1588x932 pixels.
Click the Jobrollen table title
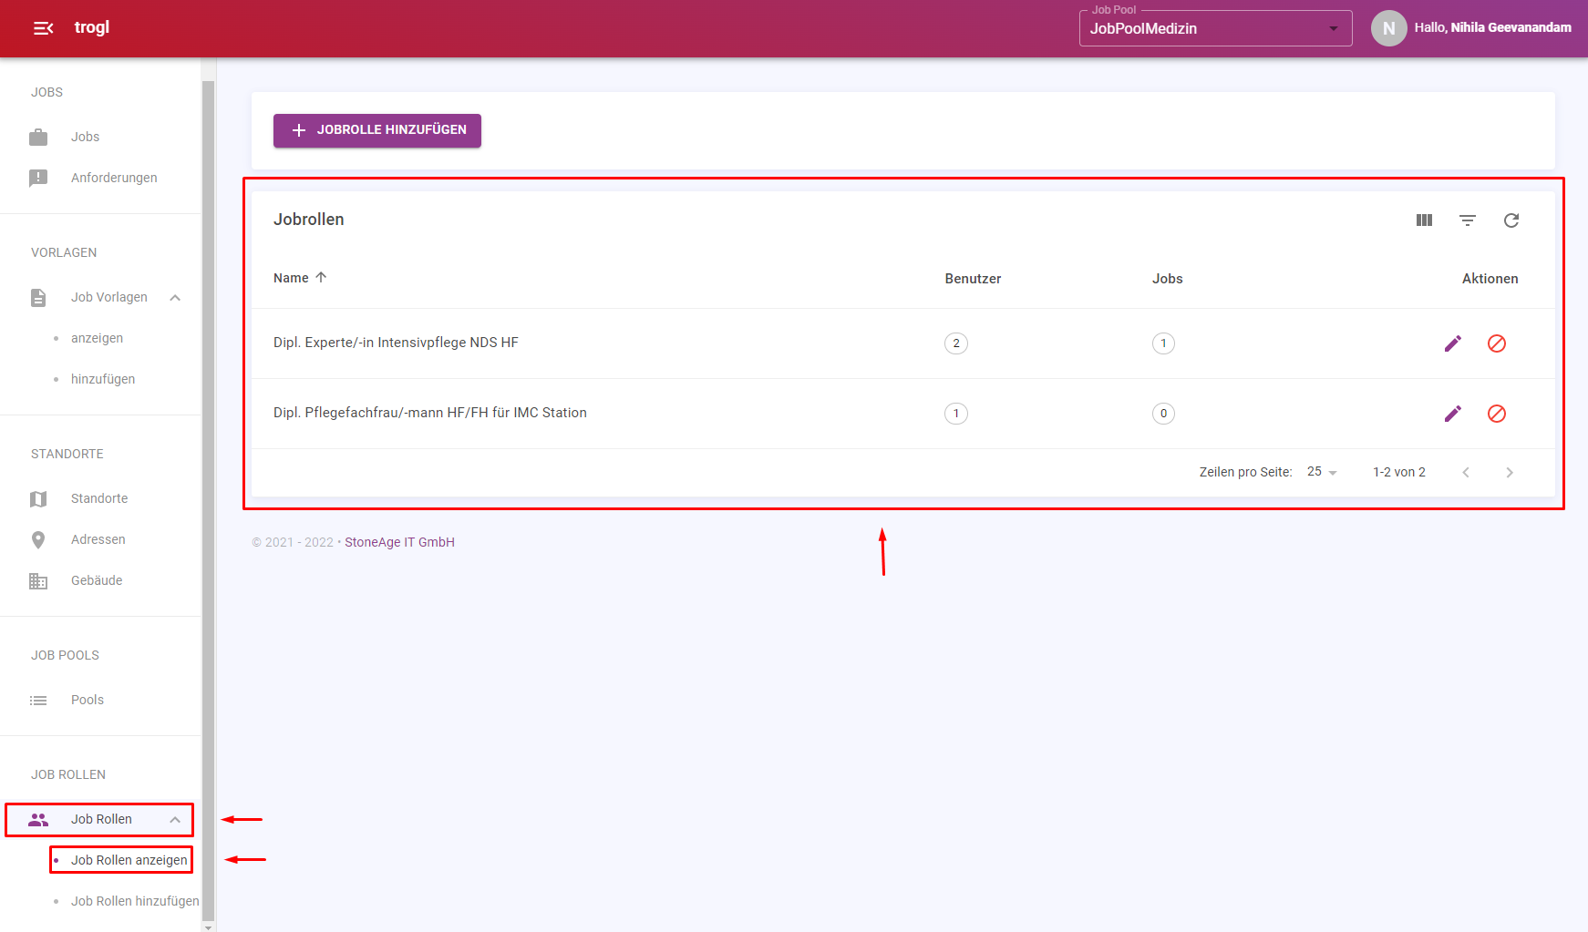click(309, 220)
